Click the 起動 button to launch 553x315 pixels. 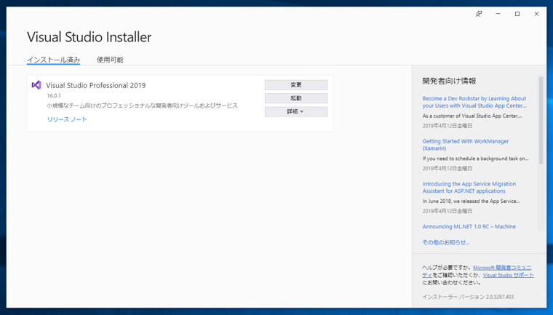coord(296,98)
